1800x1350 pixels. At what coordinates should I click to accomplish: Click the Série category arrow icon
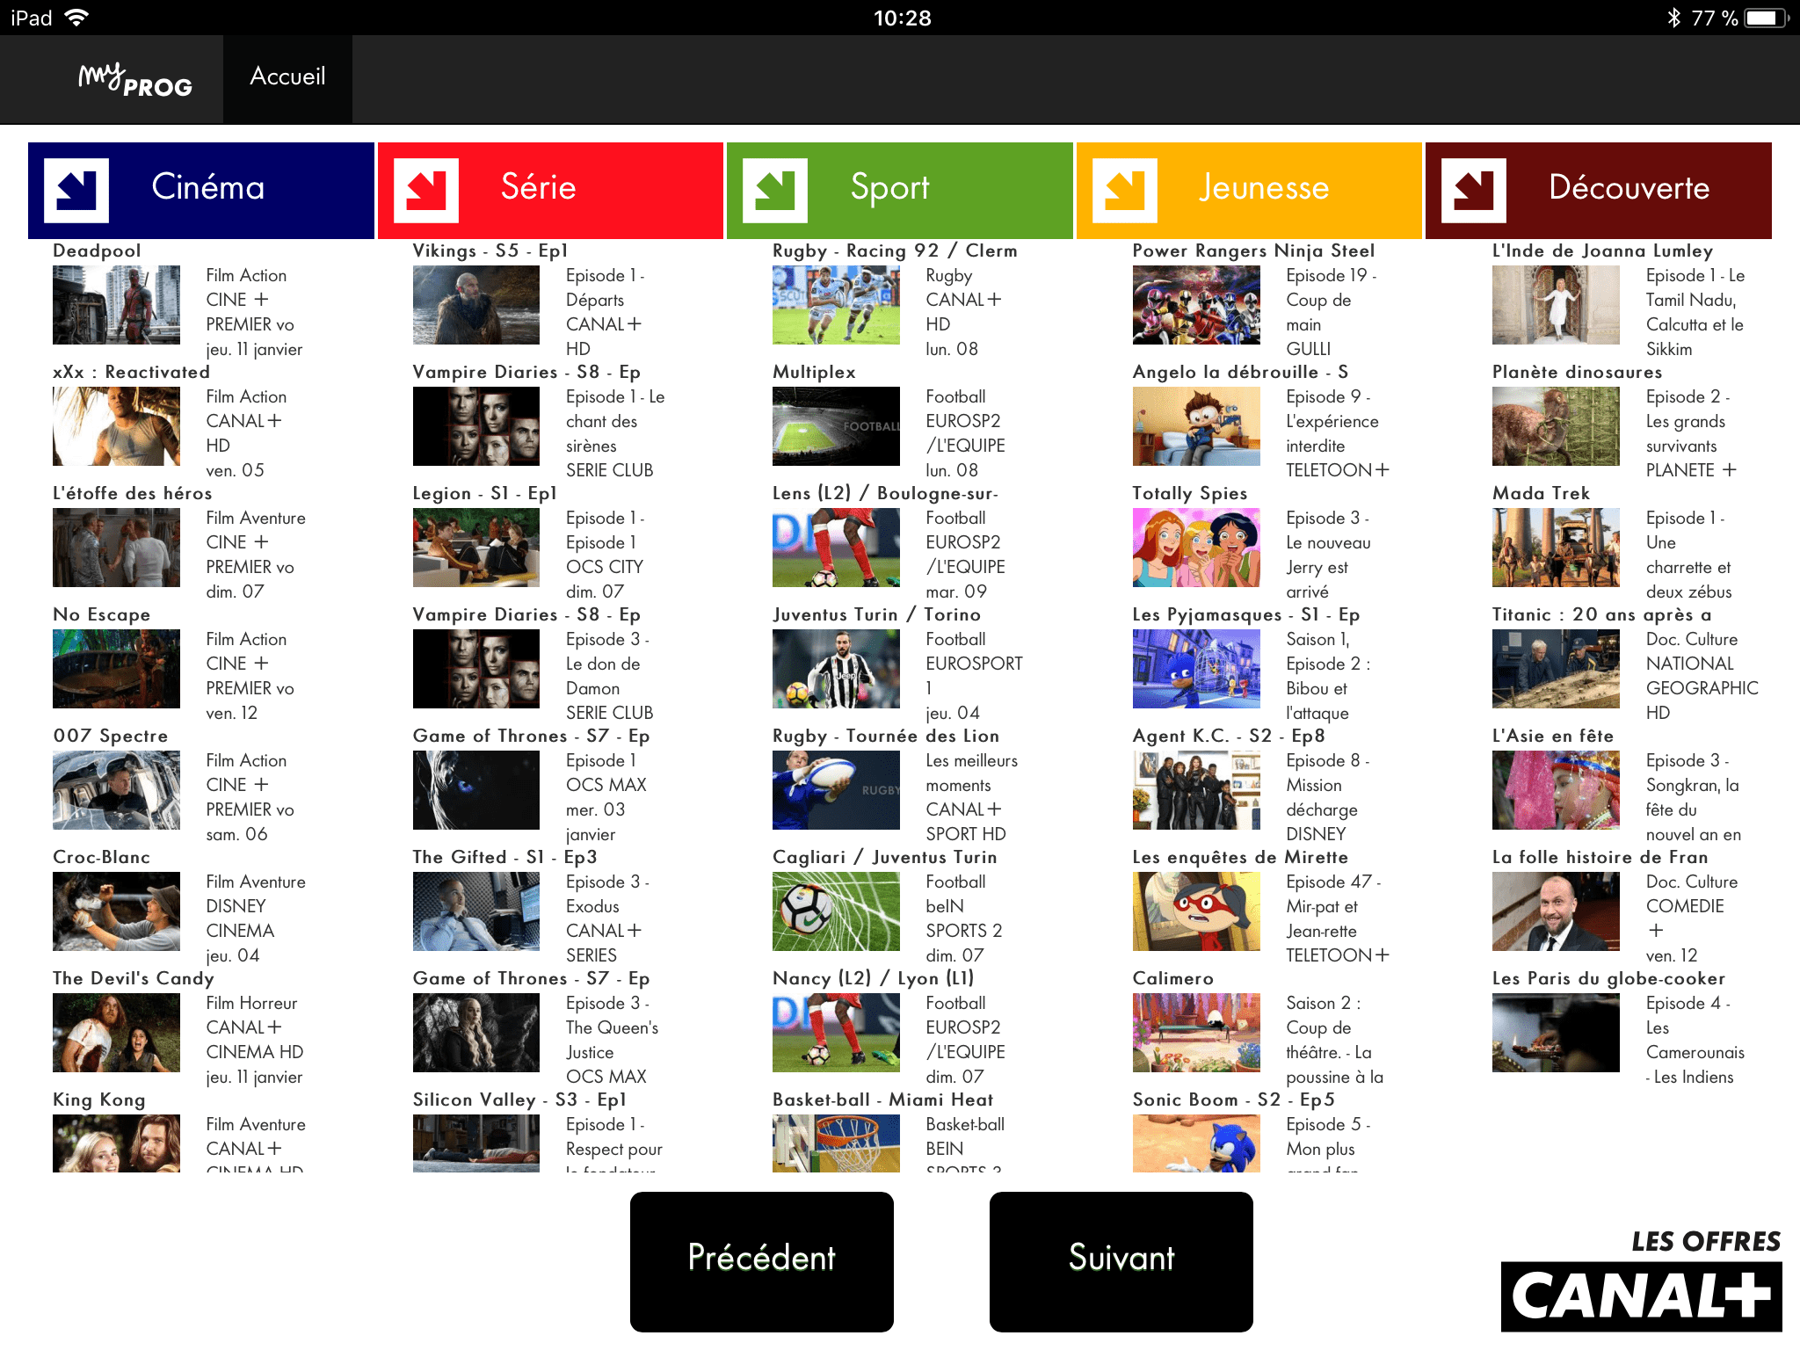(426, 191)
